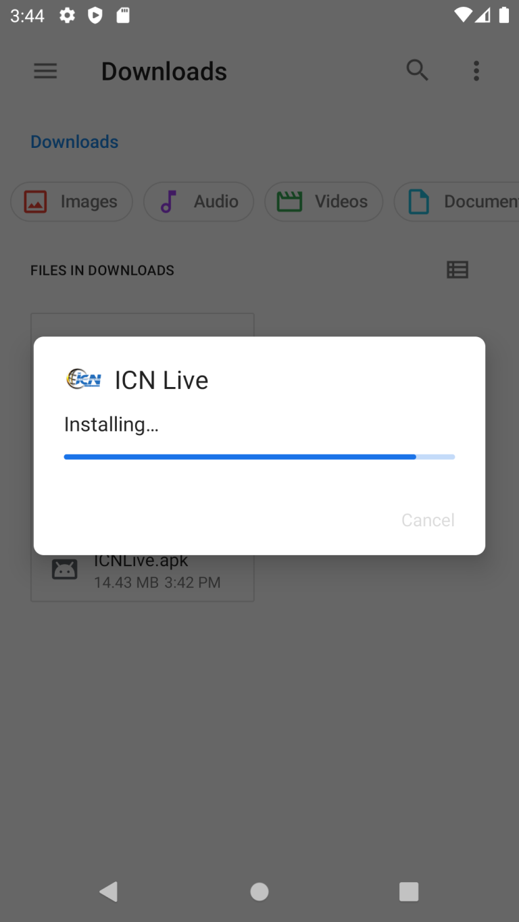This screenshot has width=519, height=922.
Task: Click the Downloads breadcrumb link
Action: click(x=74, y=142)
